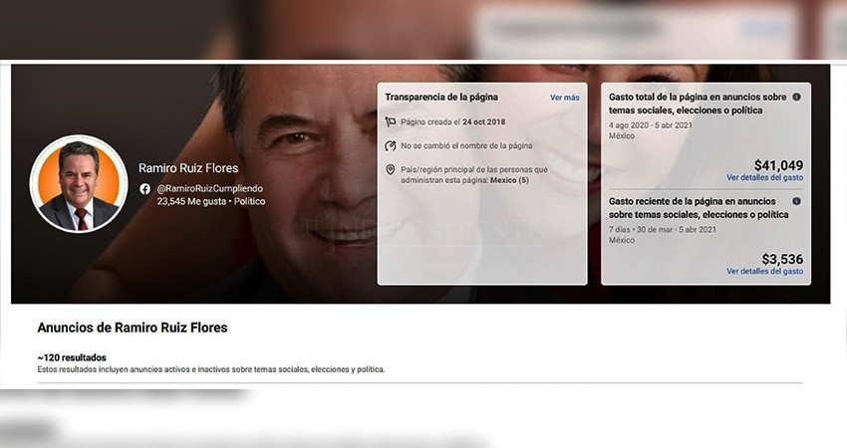Click Transparencia de la página heading
Viewport: 847px width, 448px height.
tap(441, 98)
